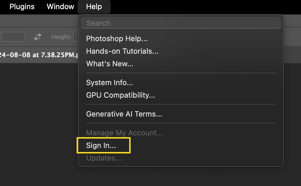Click the Height label in options bar

click(x=61, y=37)
